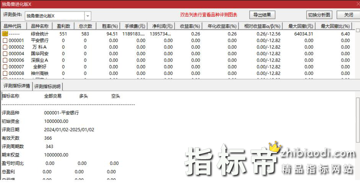This screenshot has height=186, width=360.
Task: Switch to the 评测指标说明 tab
Action: (x=47, y=86)
